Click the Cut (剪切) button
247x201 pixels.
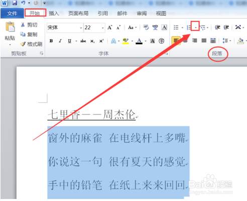pyautogui.click(x=29, y=25)
